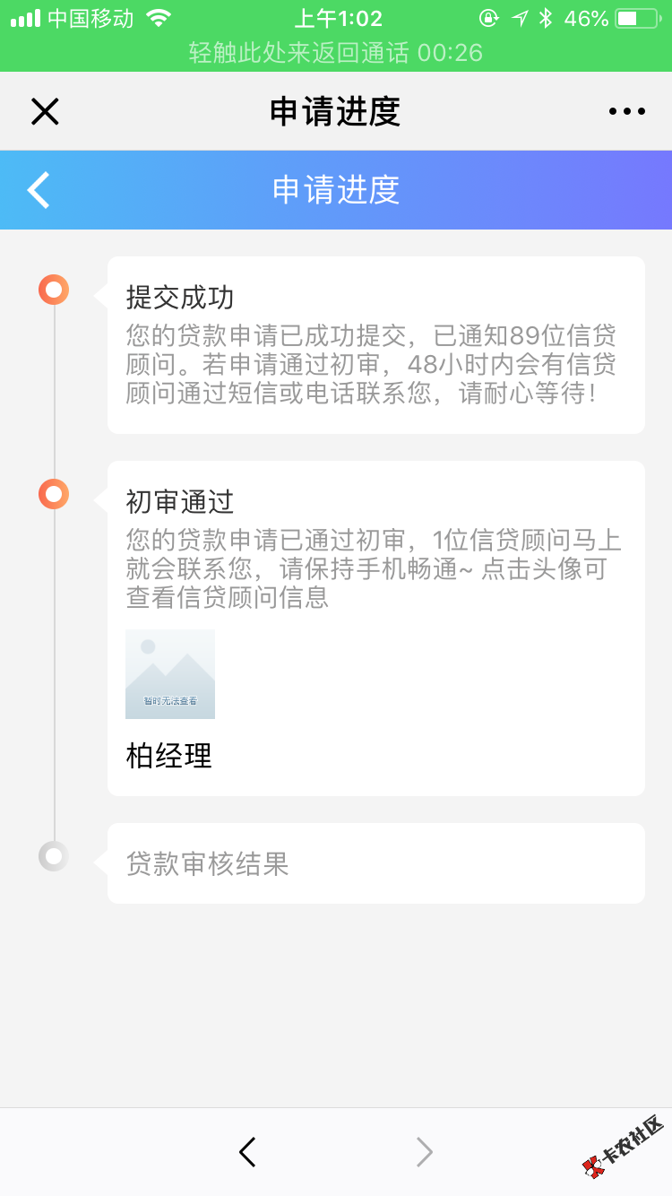Open the 贷款审核结果 card
Viewport: 672px width, 1196px height.
click(375, 863)
